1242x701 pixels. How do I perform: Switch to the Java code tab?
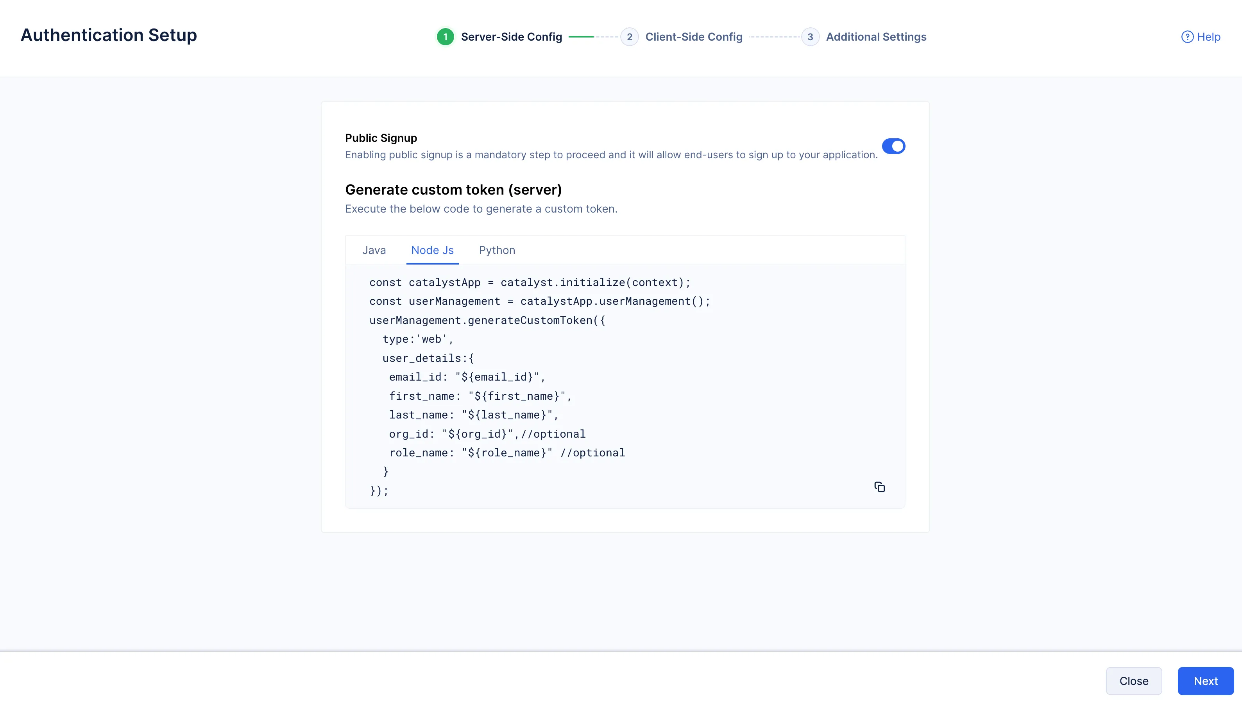[x=374, y=250]
